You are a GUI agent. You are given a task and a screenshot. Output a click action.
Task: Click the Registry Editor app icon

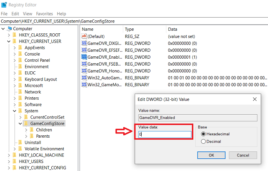(x=4, y=5)
